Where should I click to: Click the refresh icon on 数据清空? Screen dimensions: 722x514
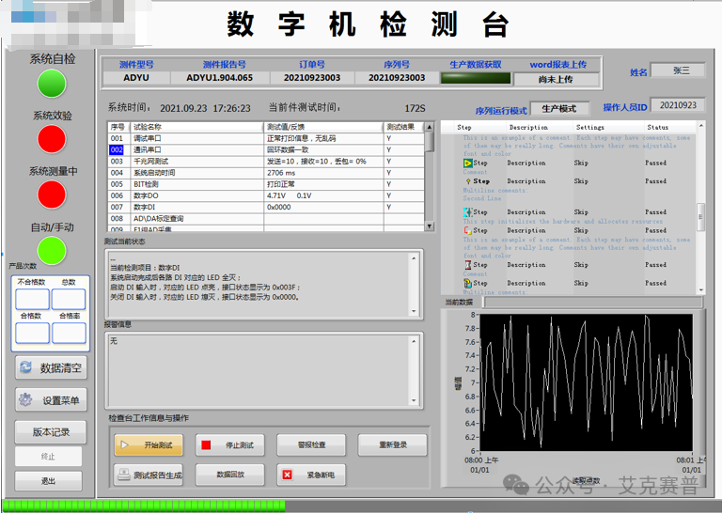[x=25, y=367]
